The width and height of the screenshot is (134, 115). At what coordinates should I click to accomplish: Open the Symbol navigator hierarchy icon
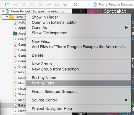coord(15,4)
